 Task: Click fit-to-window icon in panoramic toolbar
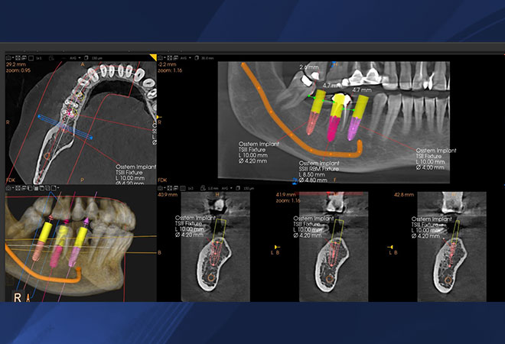point(170,58)
